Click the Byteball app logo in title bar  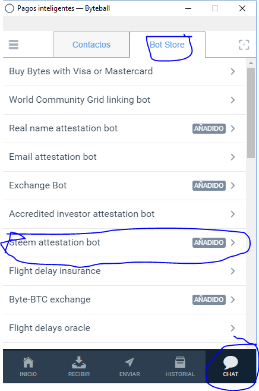(x=10, y=8)
